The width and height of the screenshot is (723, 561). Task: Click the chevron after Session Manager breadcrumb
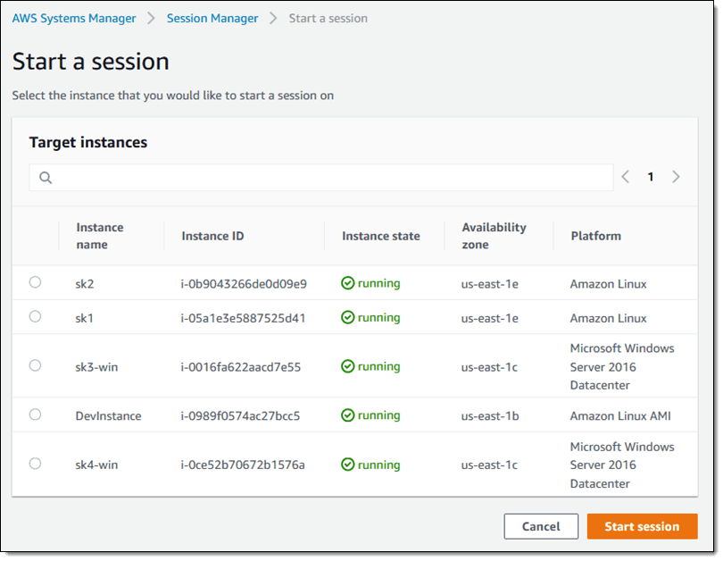click(x=271, y=18)
